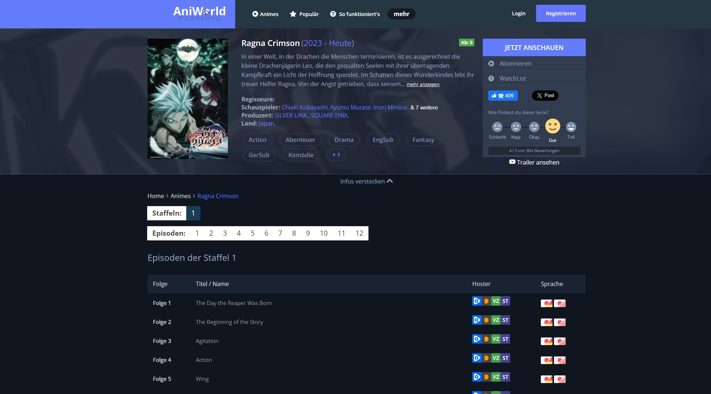The height and width of the screenshot is (394, 711).
Task: Open the blue VOE hoster for Folge 2
Action: point(477,320)
